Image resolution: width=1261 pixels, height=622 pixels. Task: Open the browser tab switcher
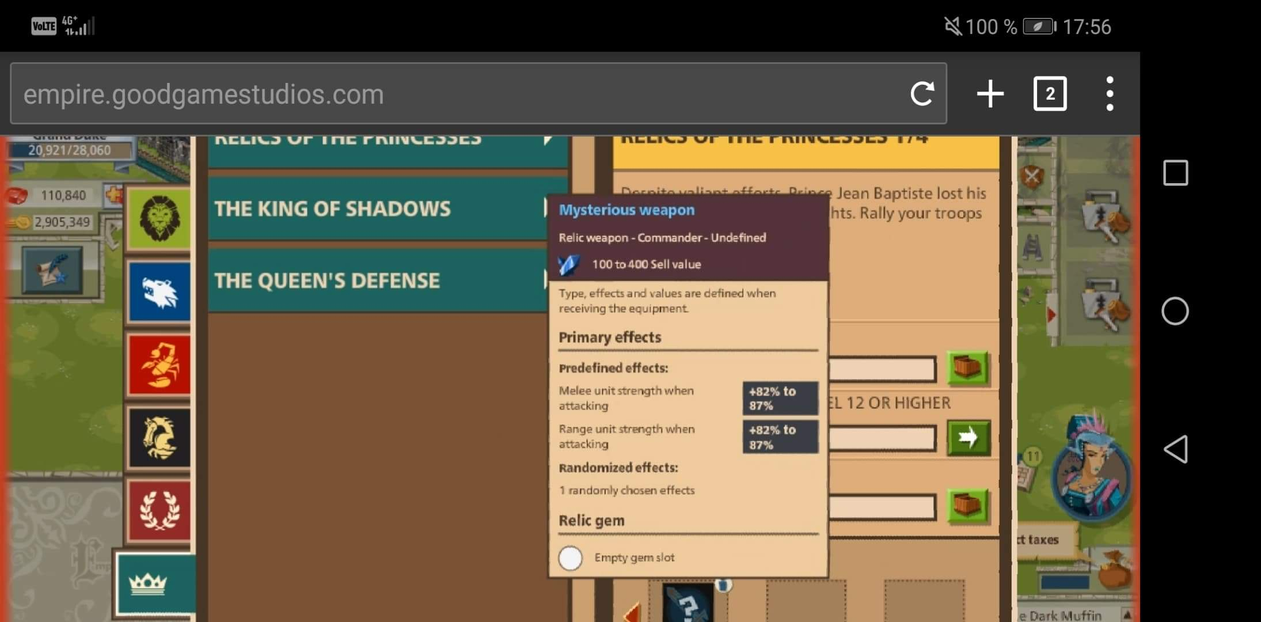point(1050,94)
